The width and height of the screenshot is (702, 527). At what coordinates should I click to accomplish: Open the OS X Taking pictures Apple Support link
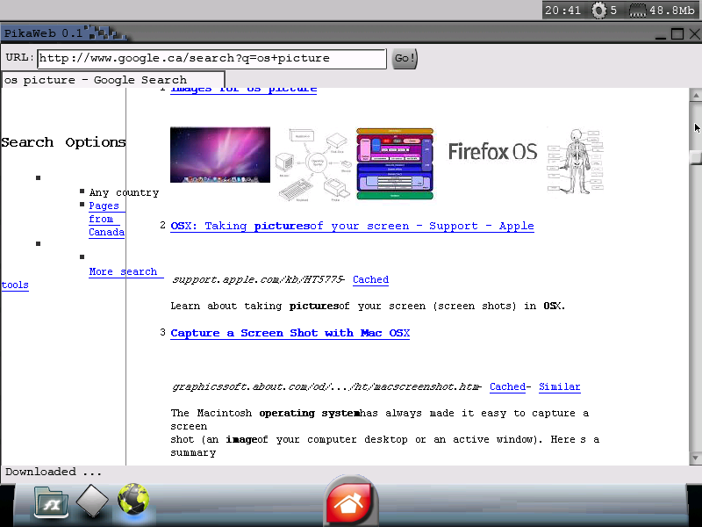pyautogui.click(x=352, y=227)
